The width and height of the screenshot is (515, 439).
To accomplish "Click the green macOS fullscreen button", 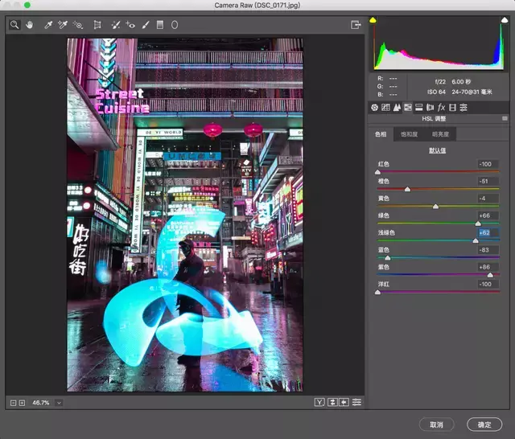I will 27,5.
